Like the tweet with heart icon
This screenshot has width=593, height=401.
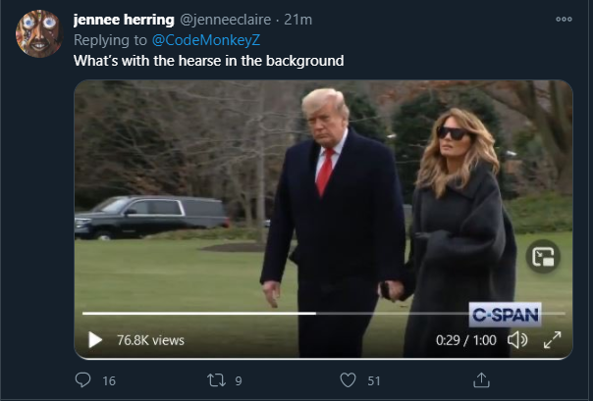[x=347, y=379]
